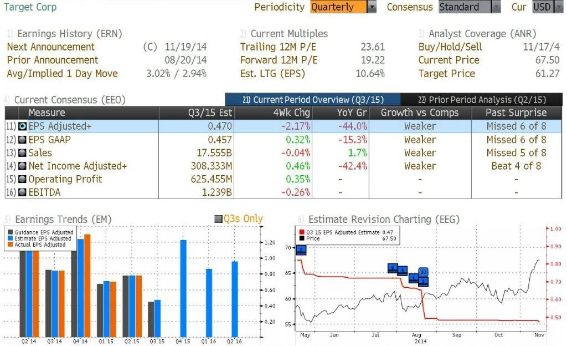The image size is (567, 346).
Task: Click Guidance EPS Adjusted legend swatch
Action: click(x=10, y=232)
